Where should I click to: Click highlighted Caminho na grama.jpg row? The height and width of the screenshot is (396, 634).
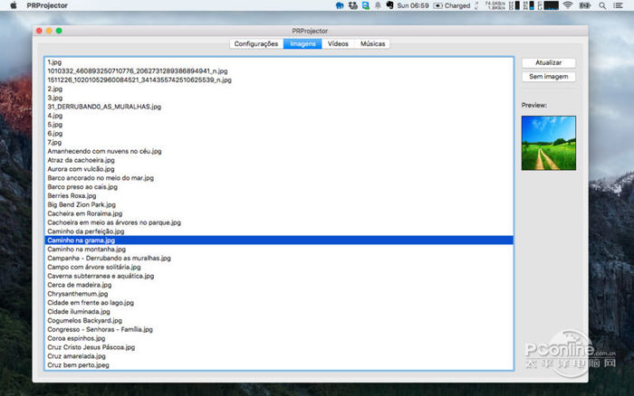[x=279, y=240]
